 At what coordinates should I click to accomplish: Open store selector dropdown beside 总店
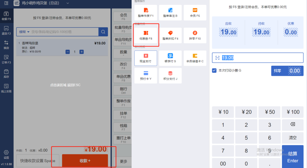[x=68, y=3]
